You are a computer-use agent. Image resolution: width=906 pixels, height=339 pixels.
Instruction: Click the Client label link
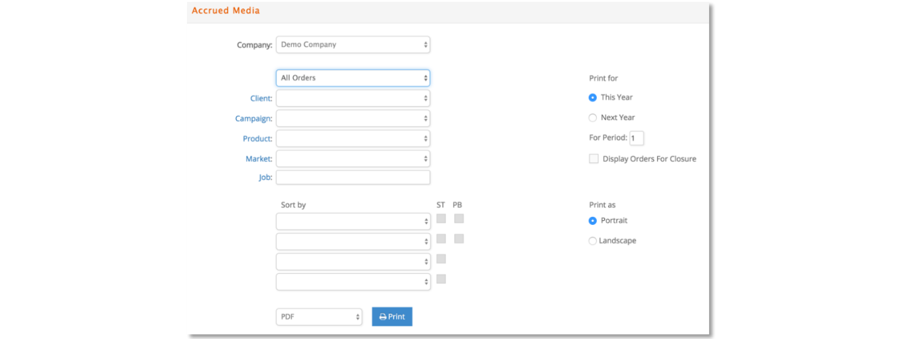click(x=261, y=99)
